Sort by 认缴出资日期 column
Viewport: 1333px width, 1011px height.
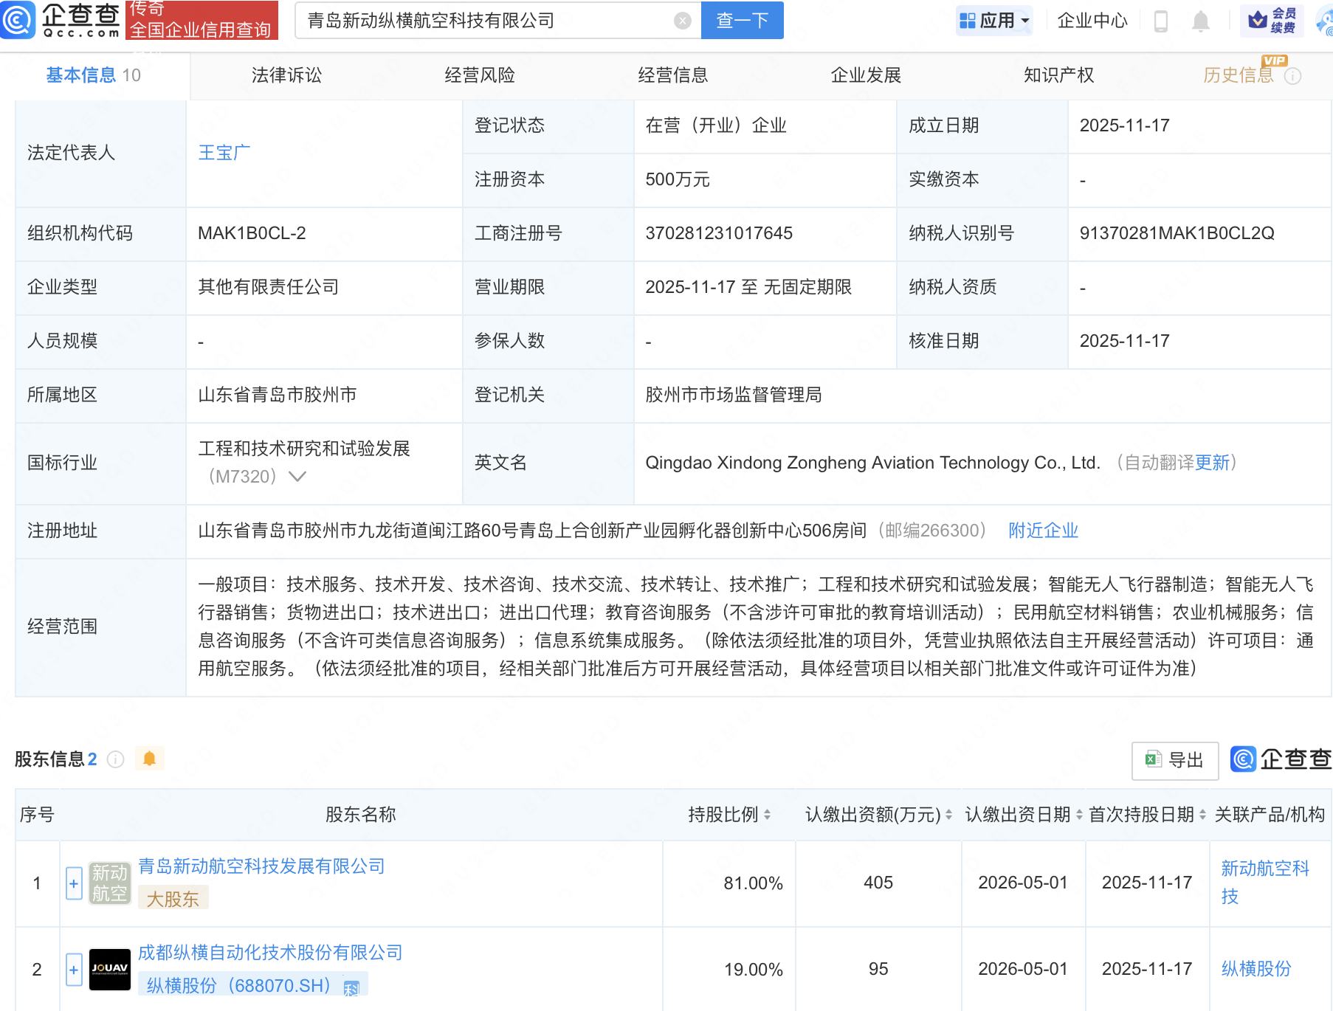point(1079,815)
